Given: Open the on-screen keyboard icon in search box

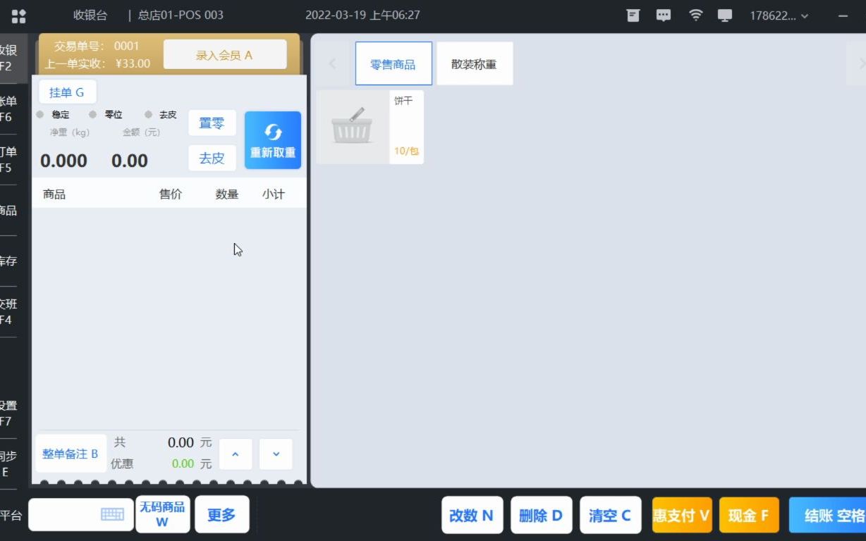Looking at the screenshot, I should click(113, 514).
